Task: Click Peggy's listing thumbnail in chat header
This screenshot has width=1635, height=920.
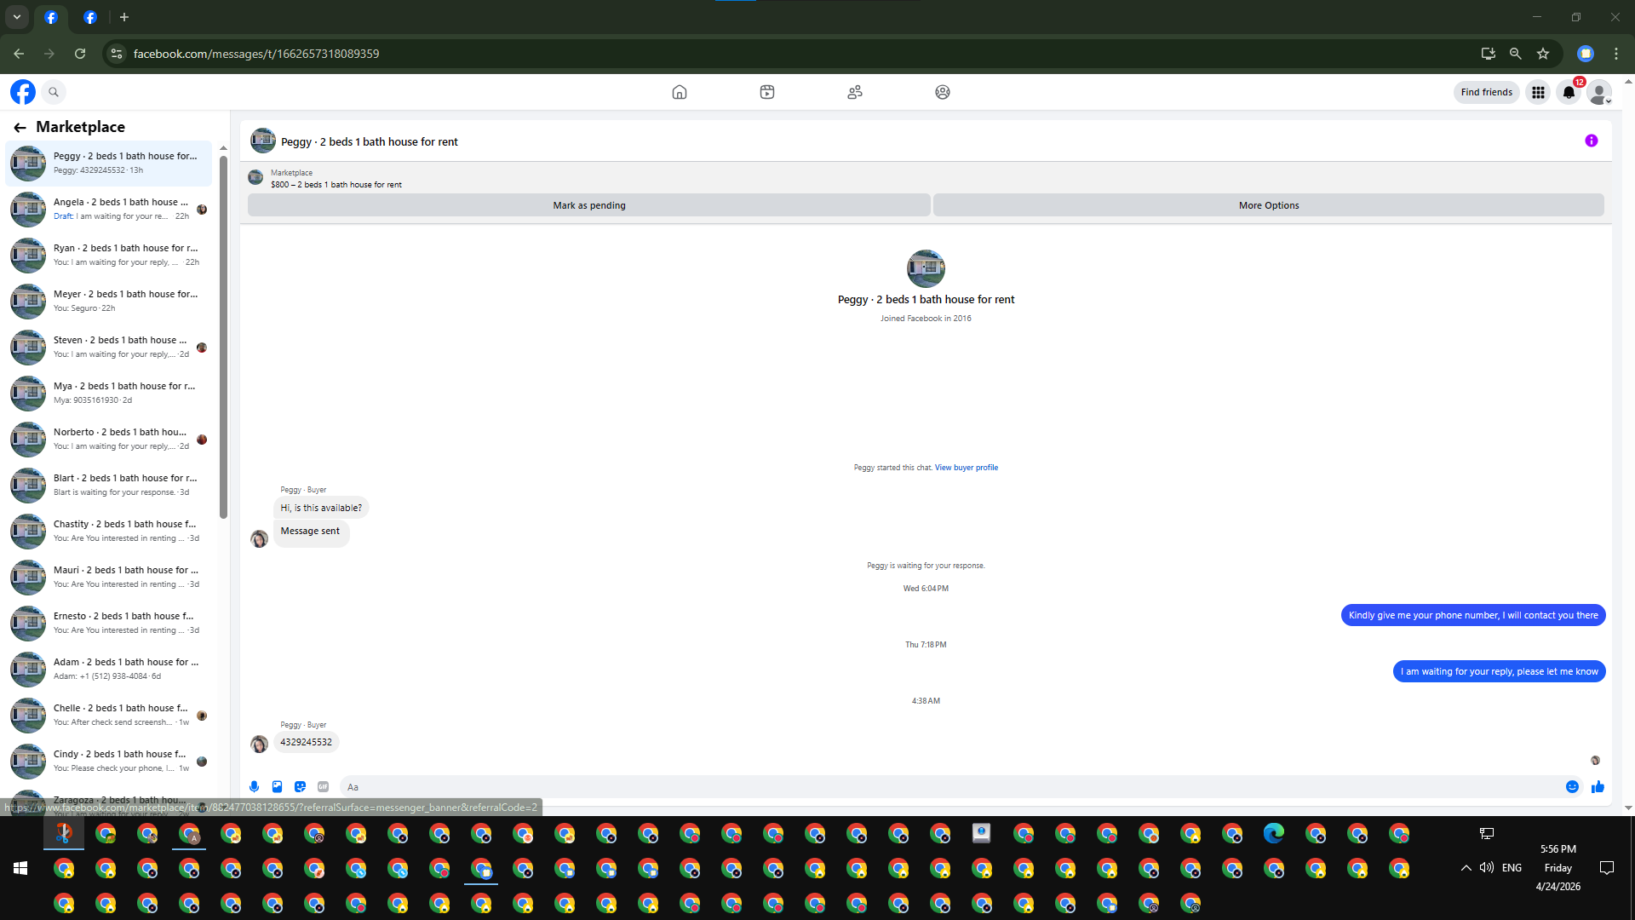Action: coord(263,141)
